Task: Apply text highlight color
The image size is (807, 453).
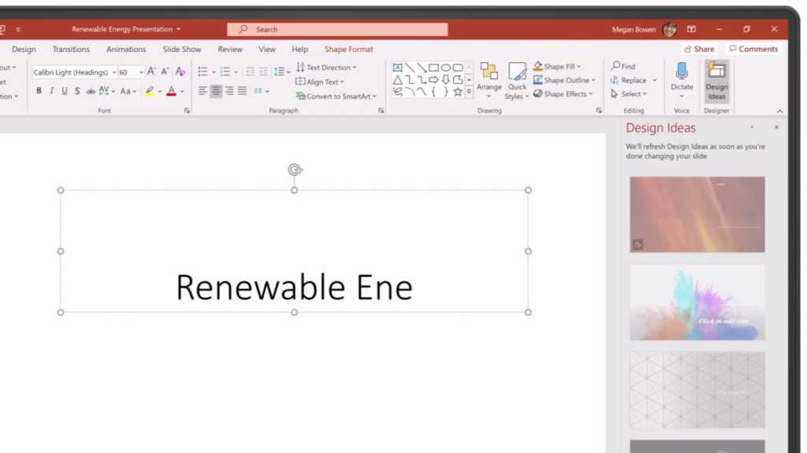Action: (149, 91)
